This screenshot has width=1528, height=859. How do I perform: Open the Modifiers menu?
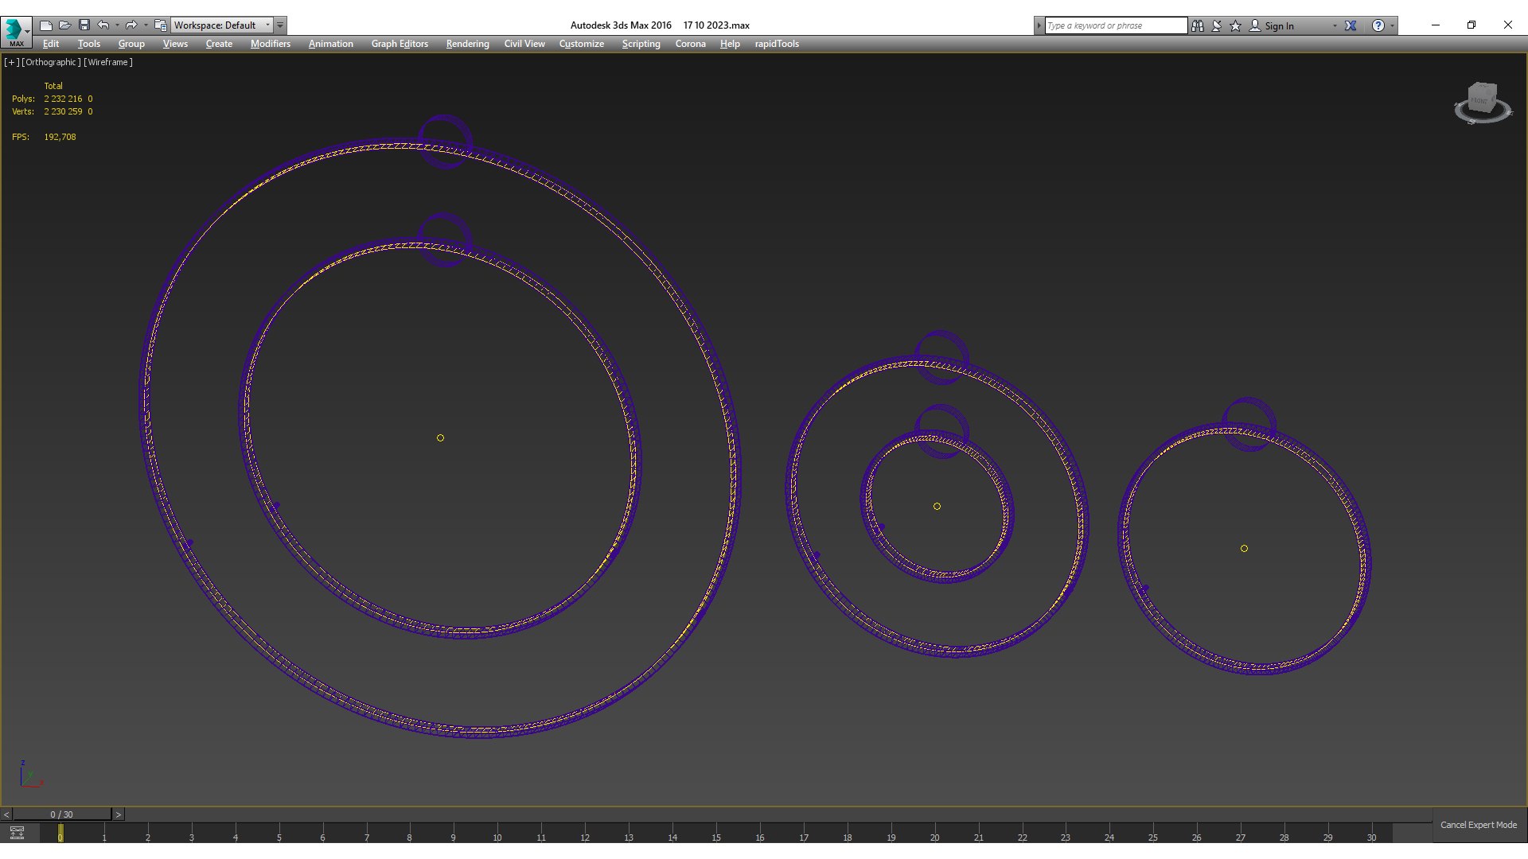[x=271, y=44]
